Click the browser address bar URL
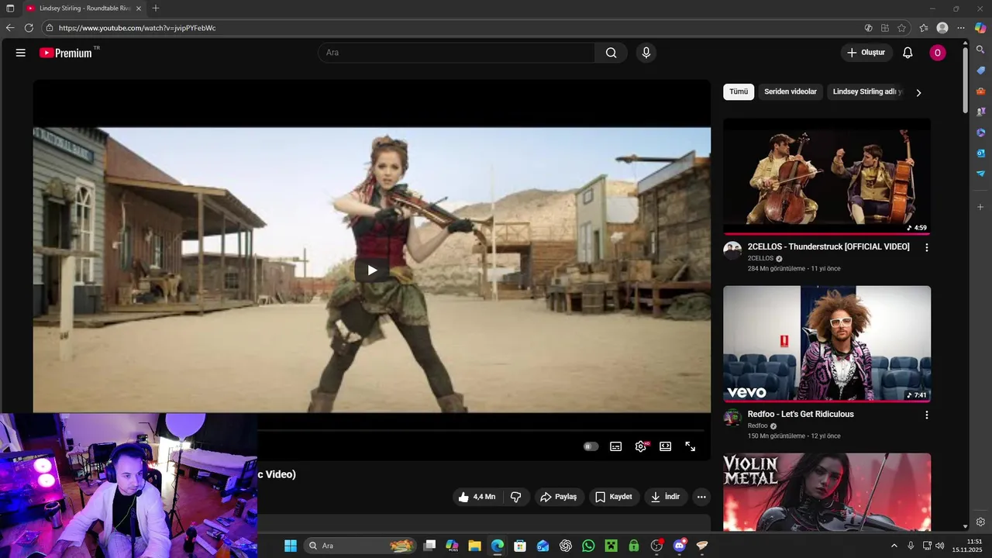This screenshot has width=992, height=558. pyautogui.click(x=137, y=28)
